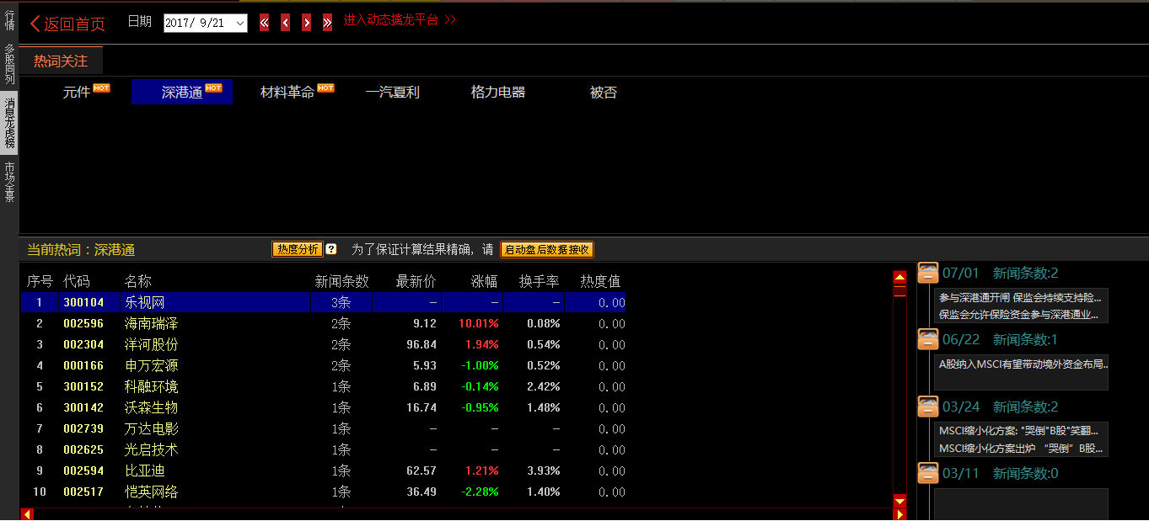
Task: Click the jump-to-latest-date double right arrow
Action: point(327,23)
